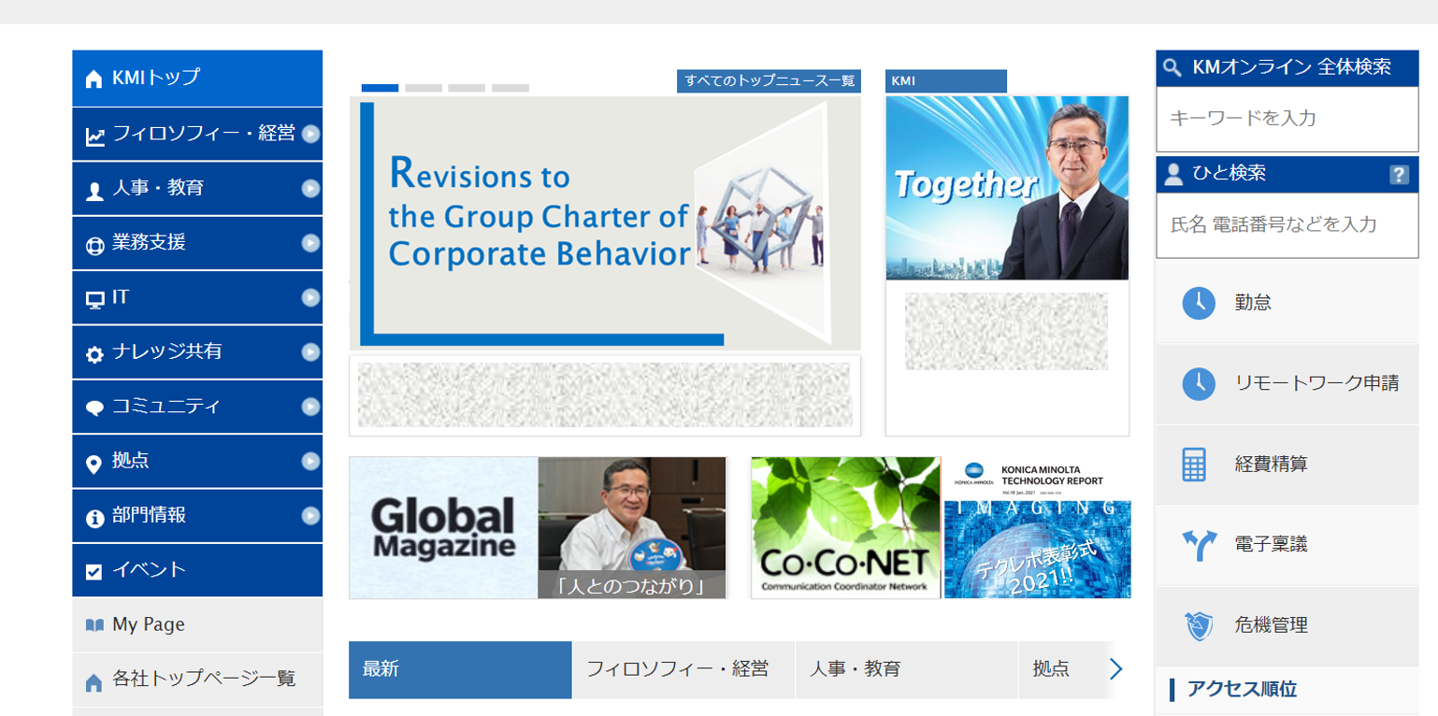Screen dimensions: 1438x716
Task: Click the chart icon beside フィロソフィー・経営
Action: click(94, 137)
